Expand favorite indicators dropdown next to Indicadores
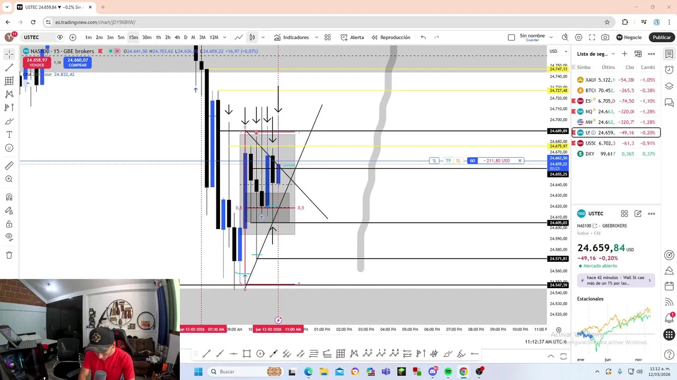 point(316,37)
